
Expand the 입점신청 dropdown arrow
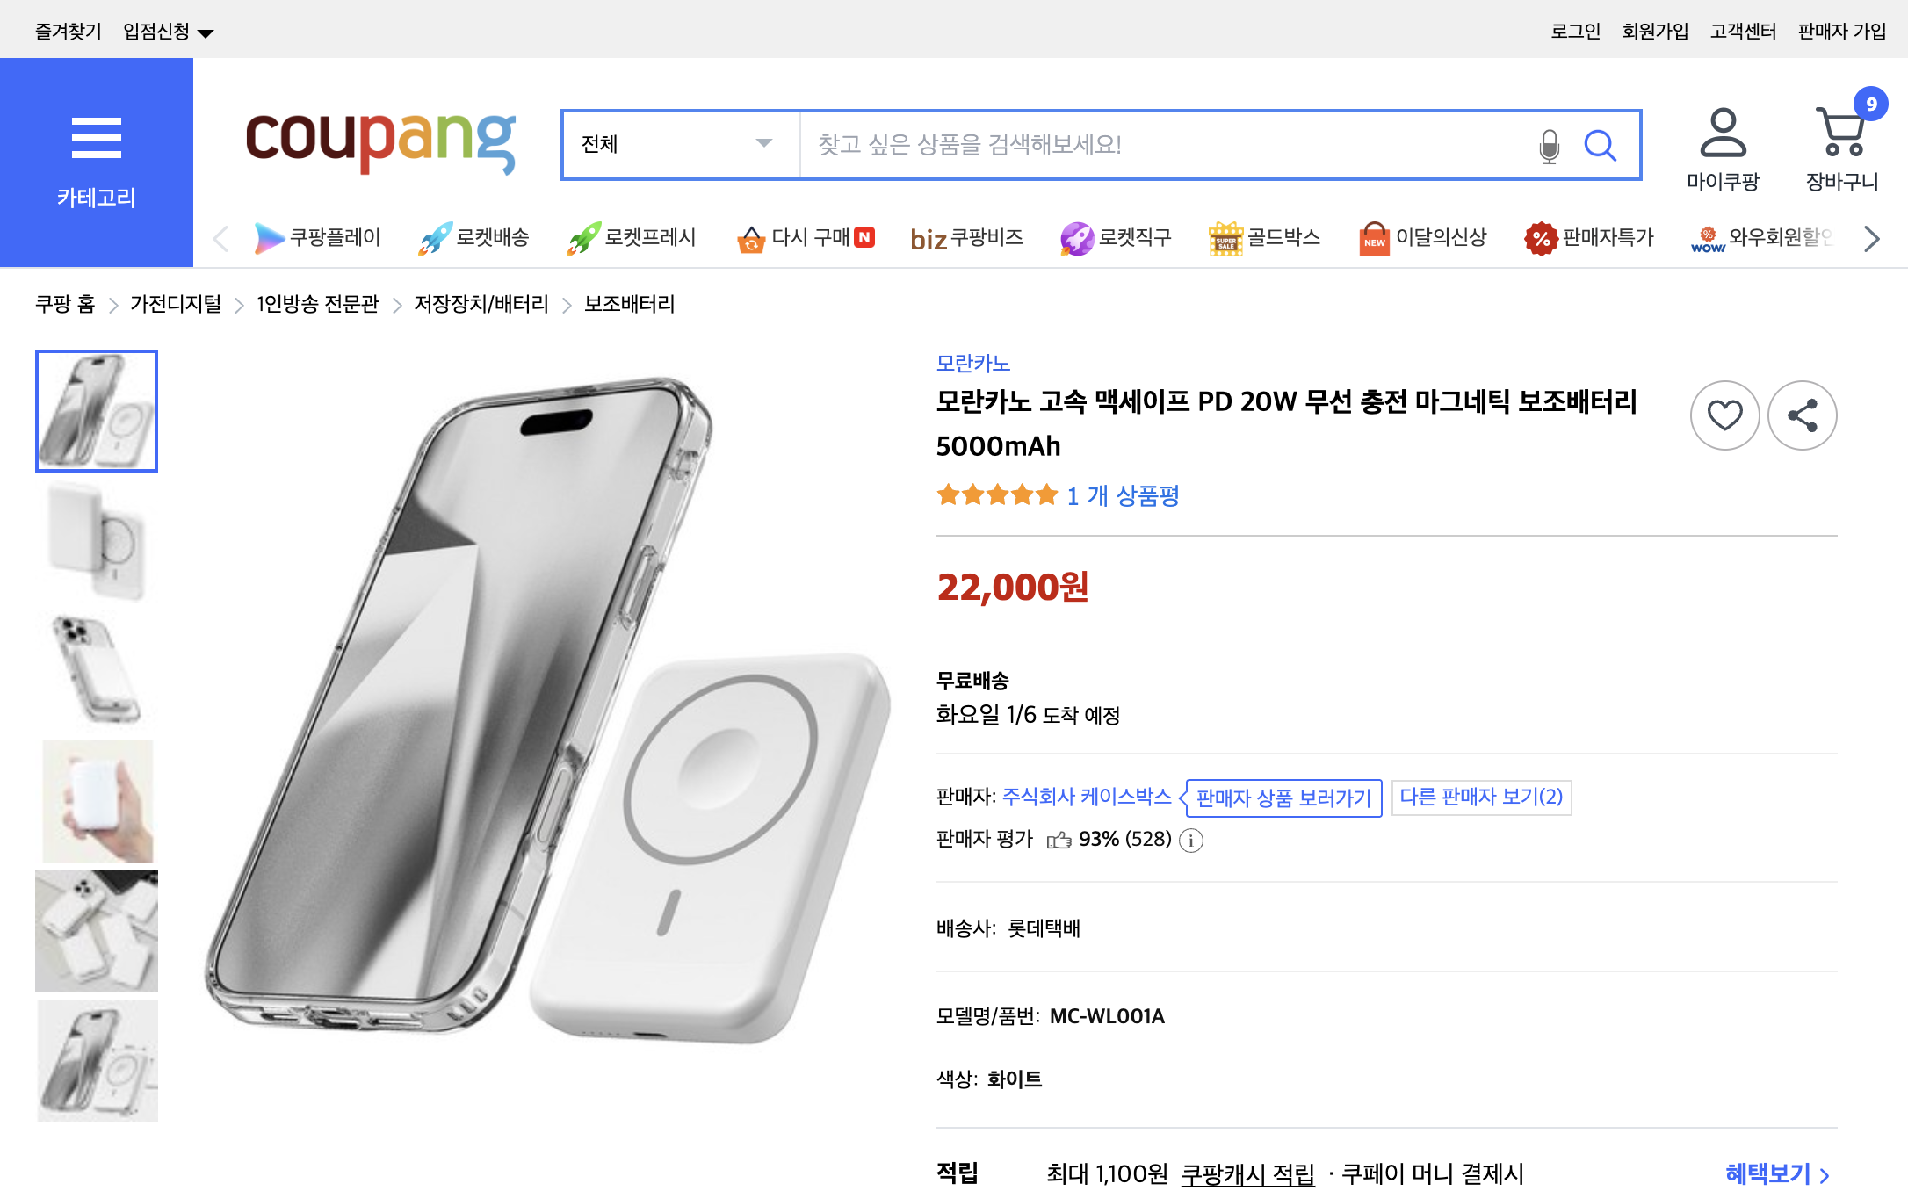tap(206, 32)
